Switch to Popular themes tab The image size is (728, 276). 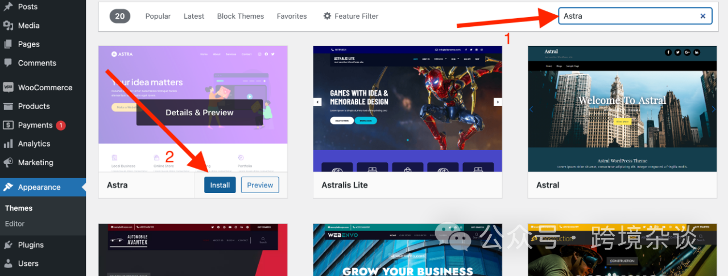158,16
